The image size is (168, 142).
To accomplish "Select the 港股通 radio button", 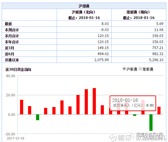I will pyautogui.click(x=140, y=69).
